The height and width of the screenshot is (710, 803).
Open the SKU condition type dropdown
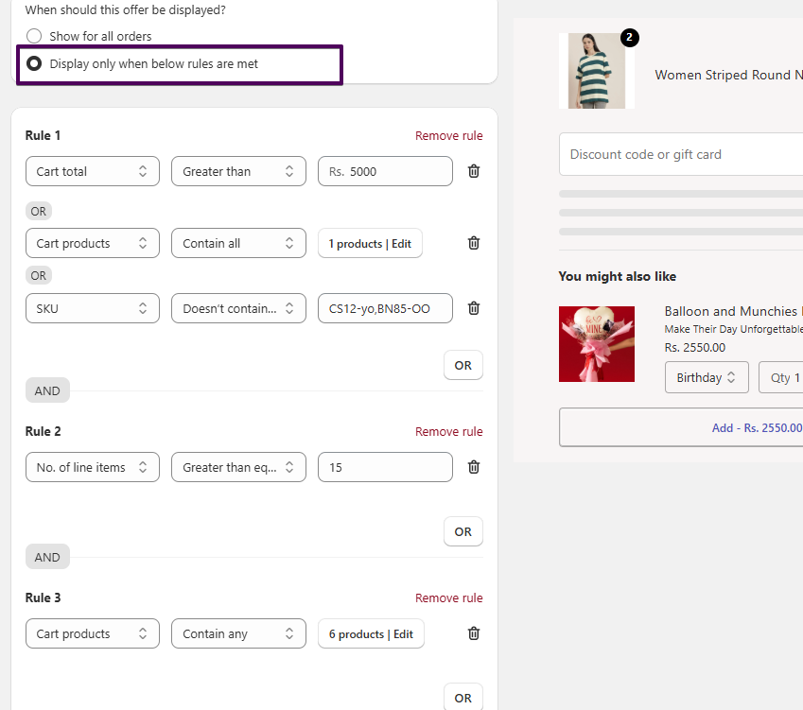92,308
